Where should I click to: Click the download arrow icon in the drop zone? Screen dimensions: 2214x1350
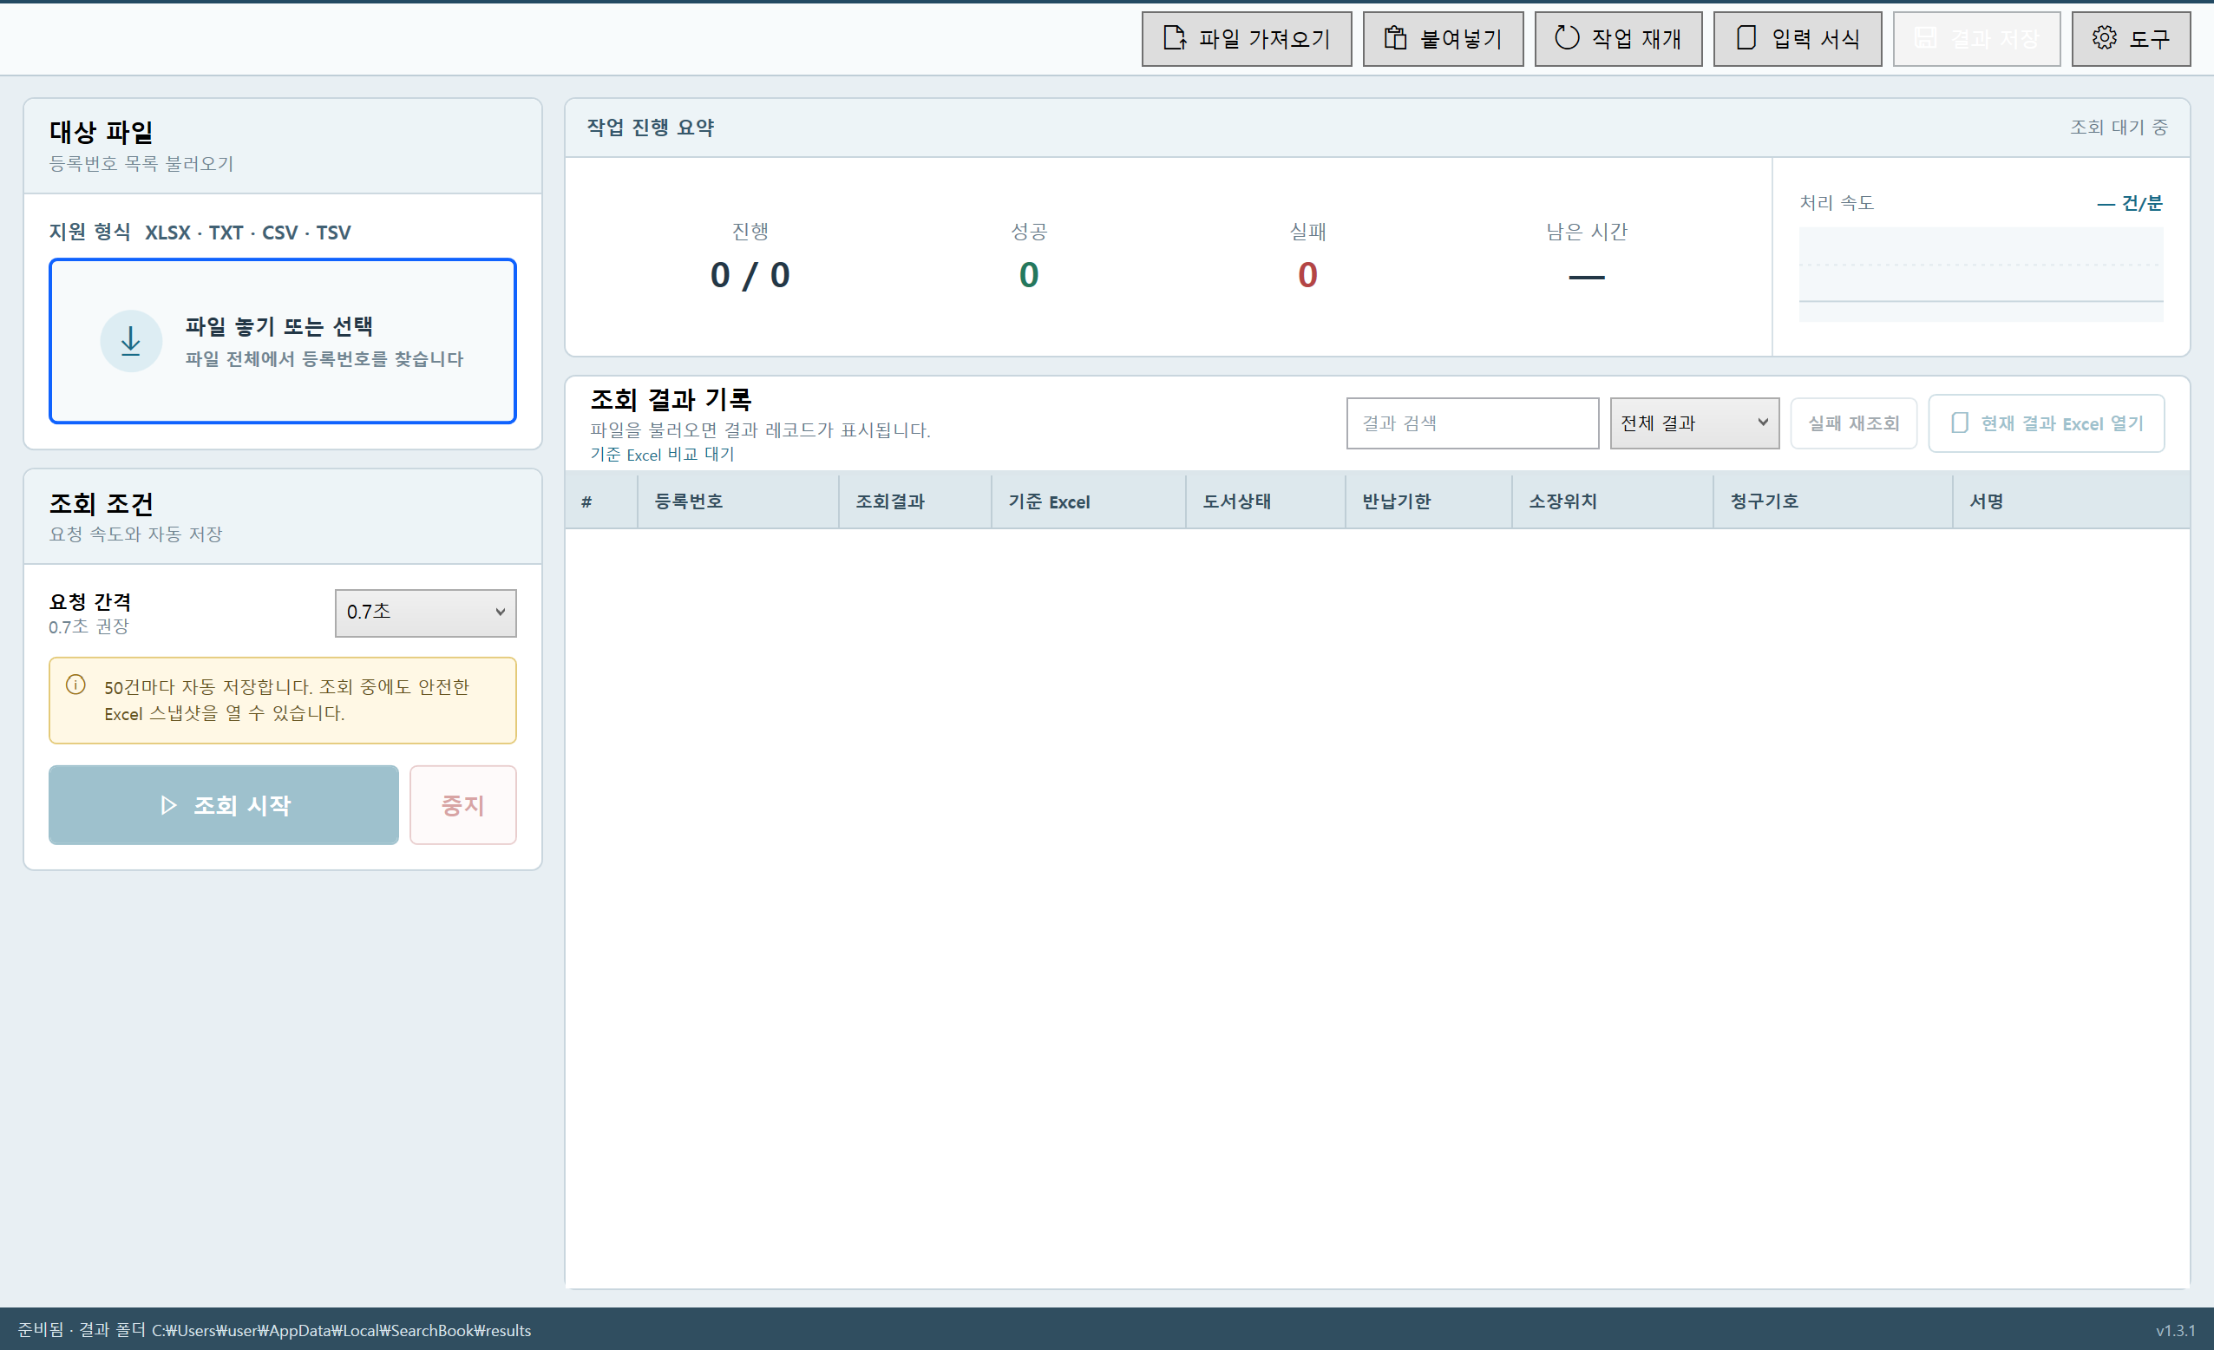[131, 341]
